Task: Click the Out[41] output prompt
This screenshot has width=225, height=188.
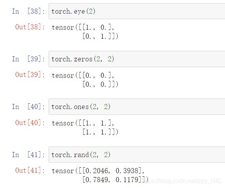Action: (x=30, y=170)
